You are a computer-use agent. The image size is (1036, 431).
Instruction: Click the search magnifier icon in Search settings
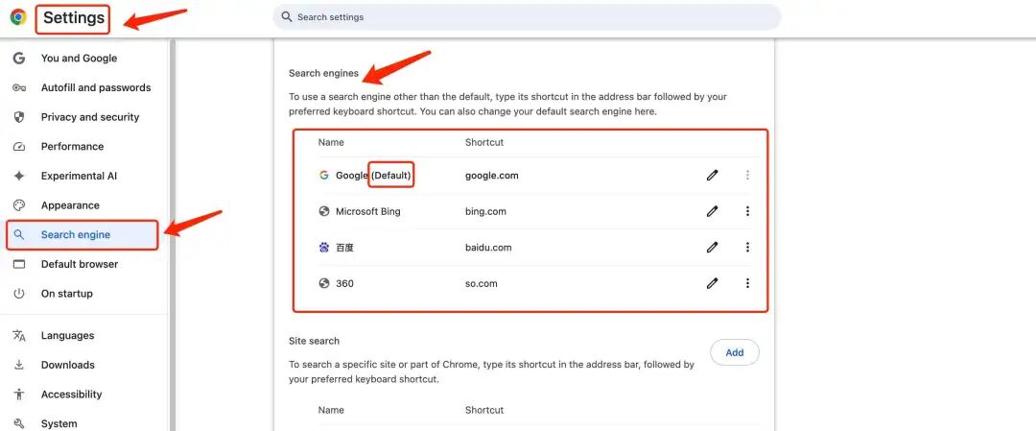287,16
